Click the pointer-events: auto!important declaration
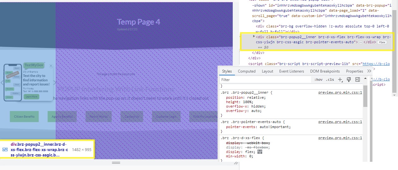This screenshot has width=398, height=170. coord(258,127)
